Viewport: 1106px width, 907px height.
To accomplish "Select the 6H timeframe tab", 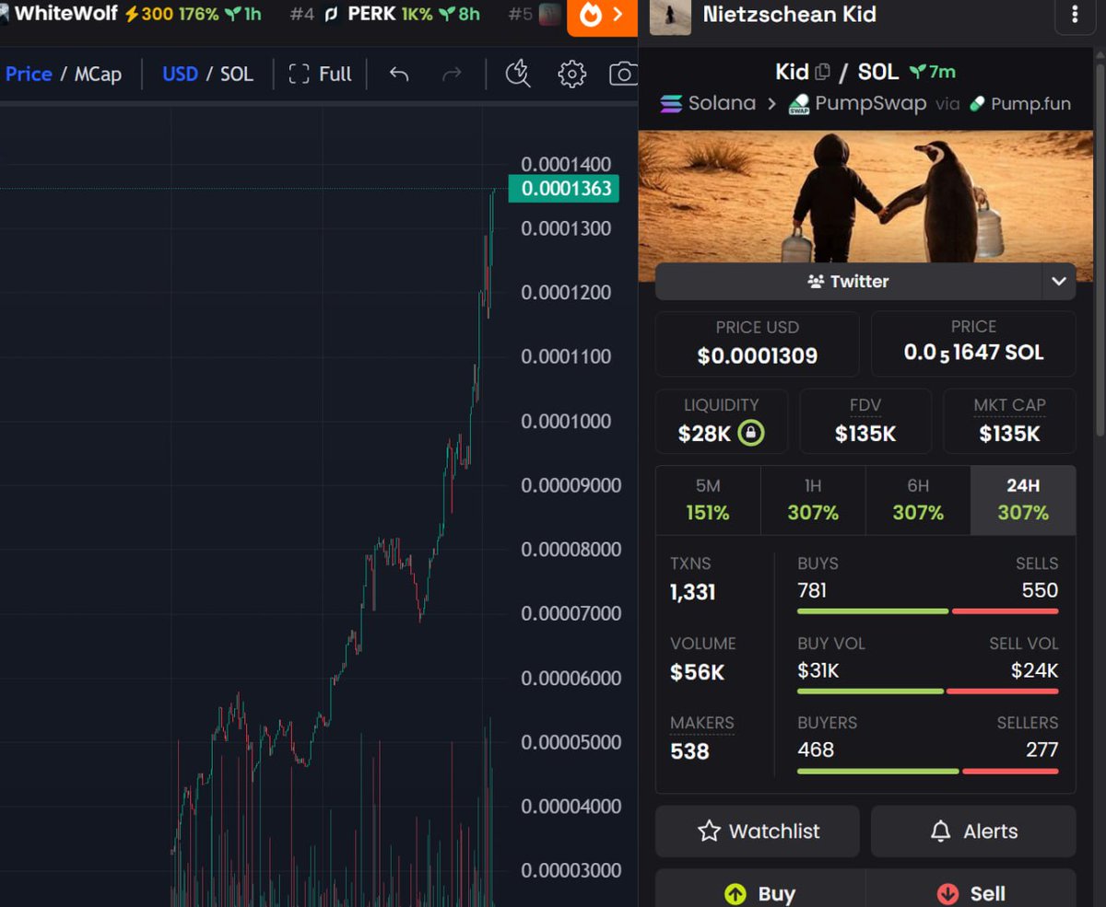I will 918,500.
